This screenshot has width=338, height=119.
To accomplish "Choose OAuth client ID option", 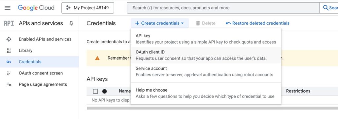I will (x=206, y=55).
